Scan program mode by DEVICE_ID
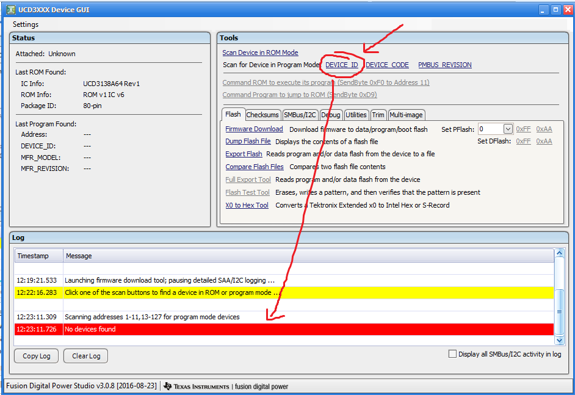The image size is (575, 395). 342,65
